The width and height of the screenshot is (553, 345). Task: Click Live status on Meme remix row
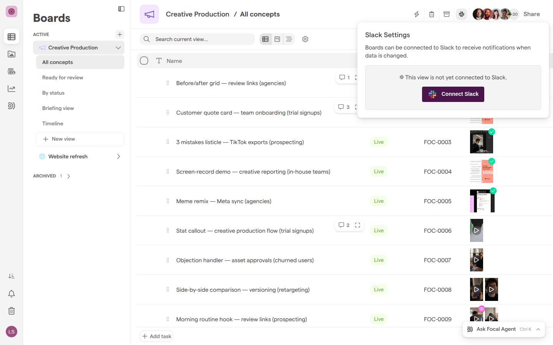pos(379,201)
